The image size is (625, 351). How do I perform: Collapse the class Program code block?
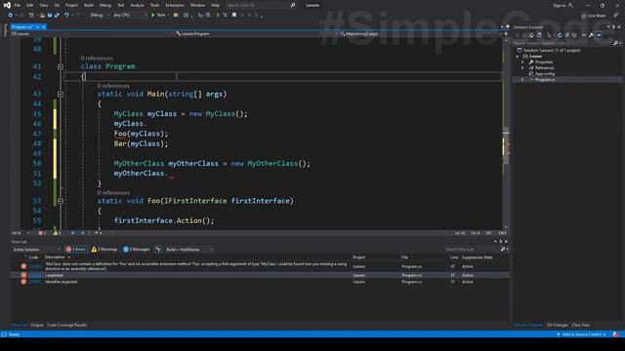[61, 67]
